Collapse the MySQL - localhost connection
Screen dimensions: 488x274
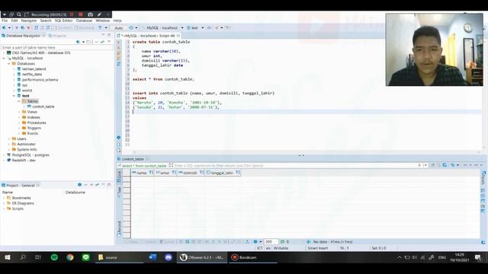click(4, 58)
